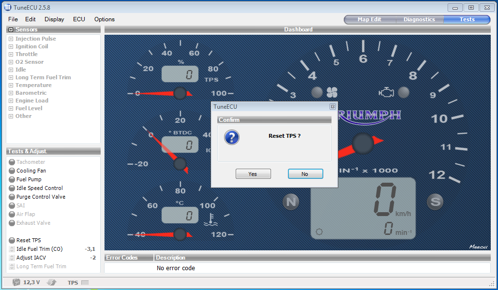Click the coolant temperature symbol on gauge
The image size is (498, 290).
pos(211,219)
